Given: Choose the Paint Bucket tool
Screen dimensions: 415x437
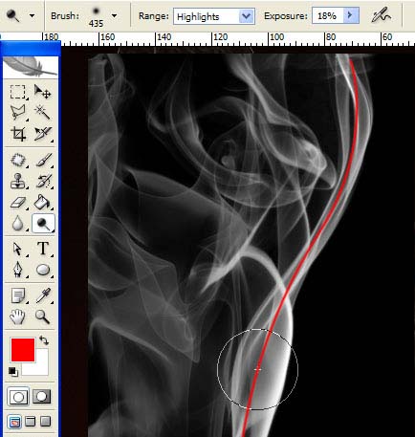Looking at the screenshot, I should [42, 202].
